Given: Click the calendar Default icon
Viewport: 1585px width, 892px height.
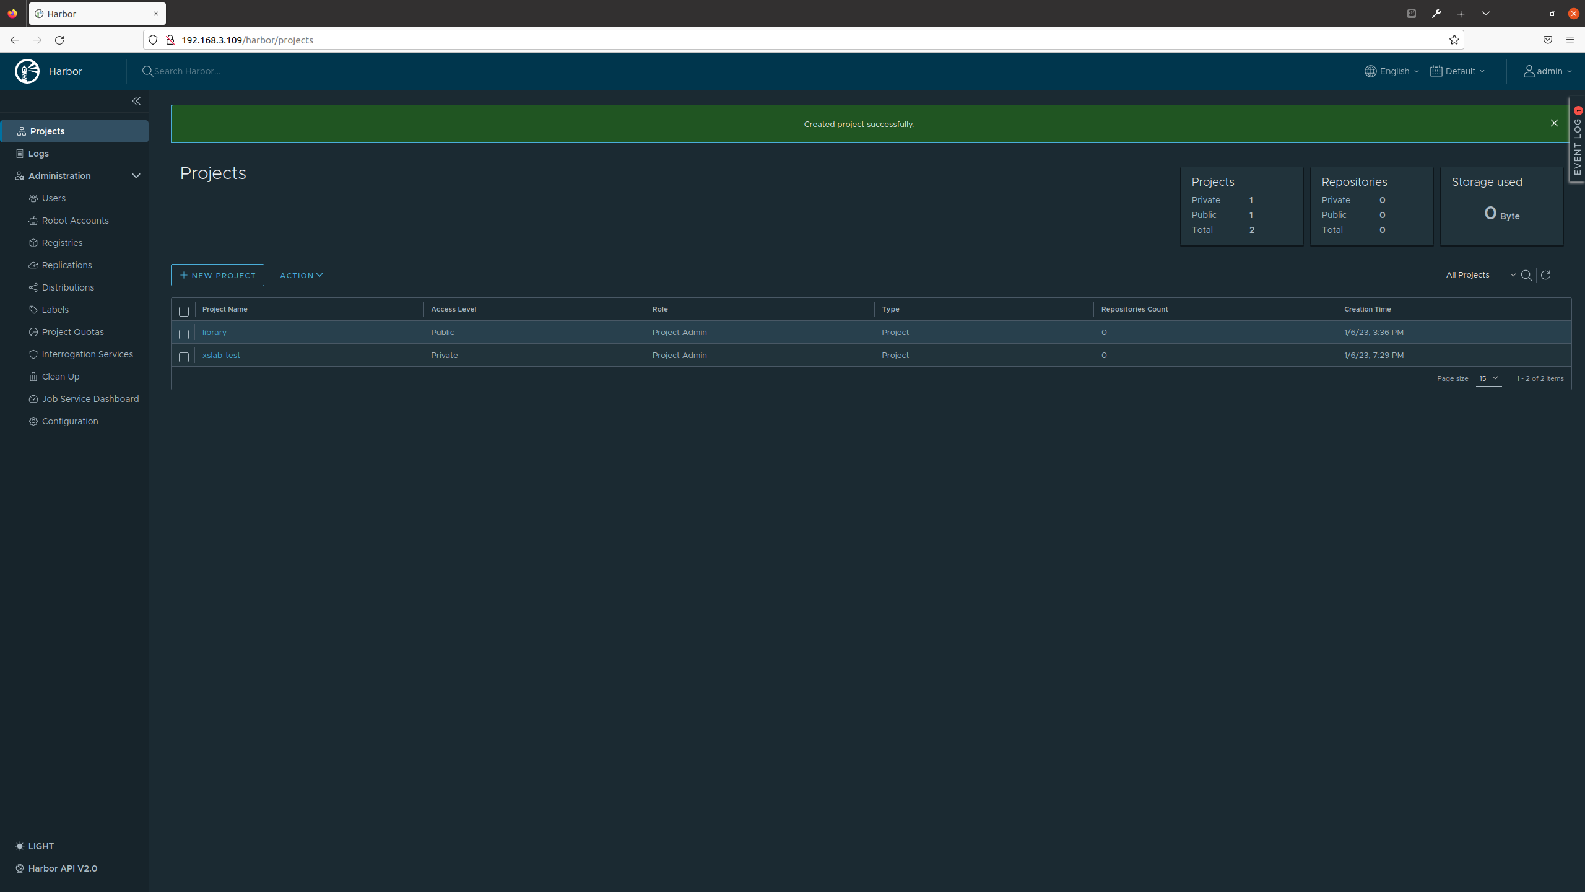Looking at the screenshot, I should (x=1436, y=71).
